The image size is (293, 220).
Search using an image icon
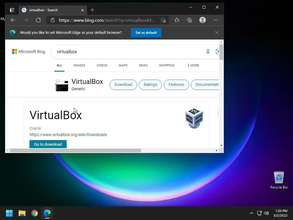[x=217, y=52]
